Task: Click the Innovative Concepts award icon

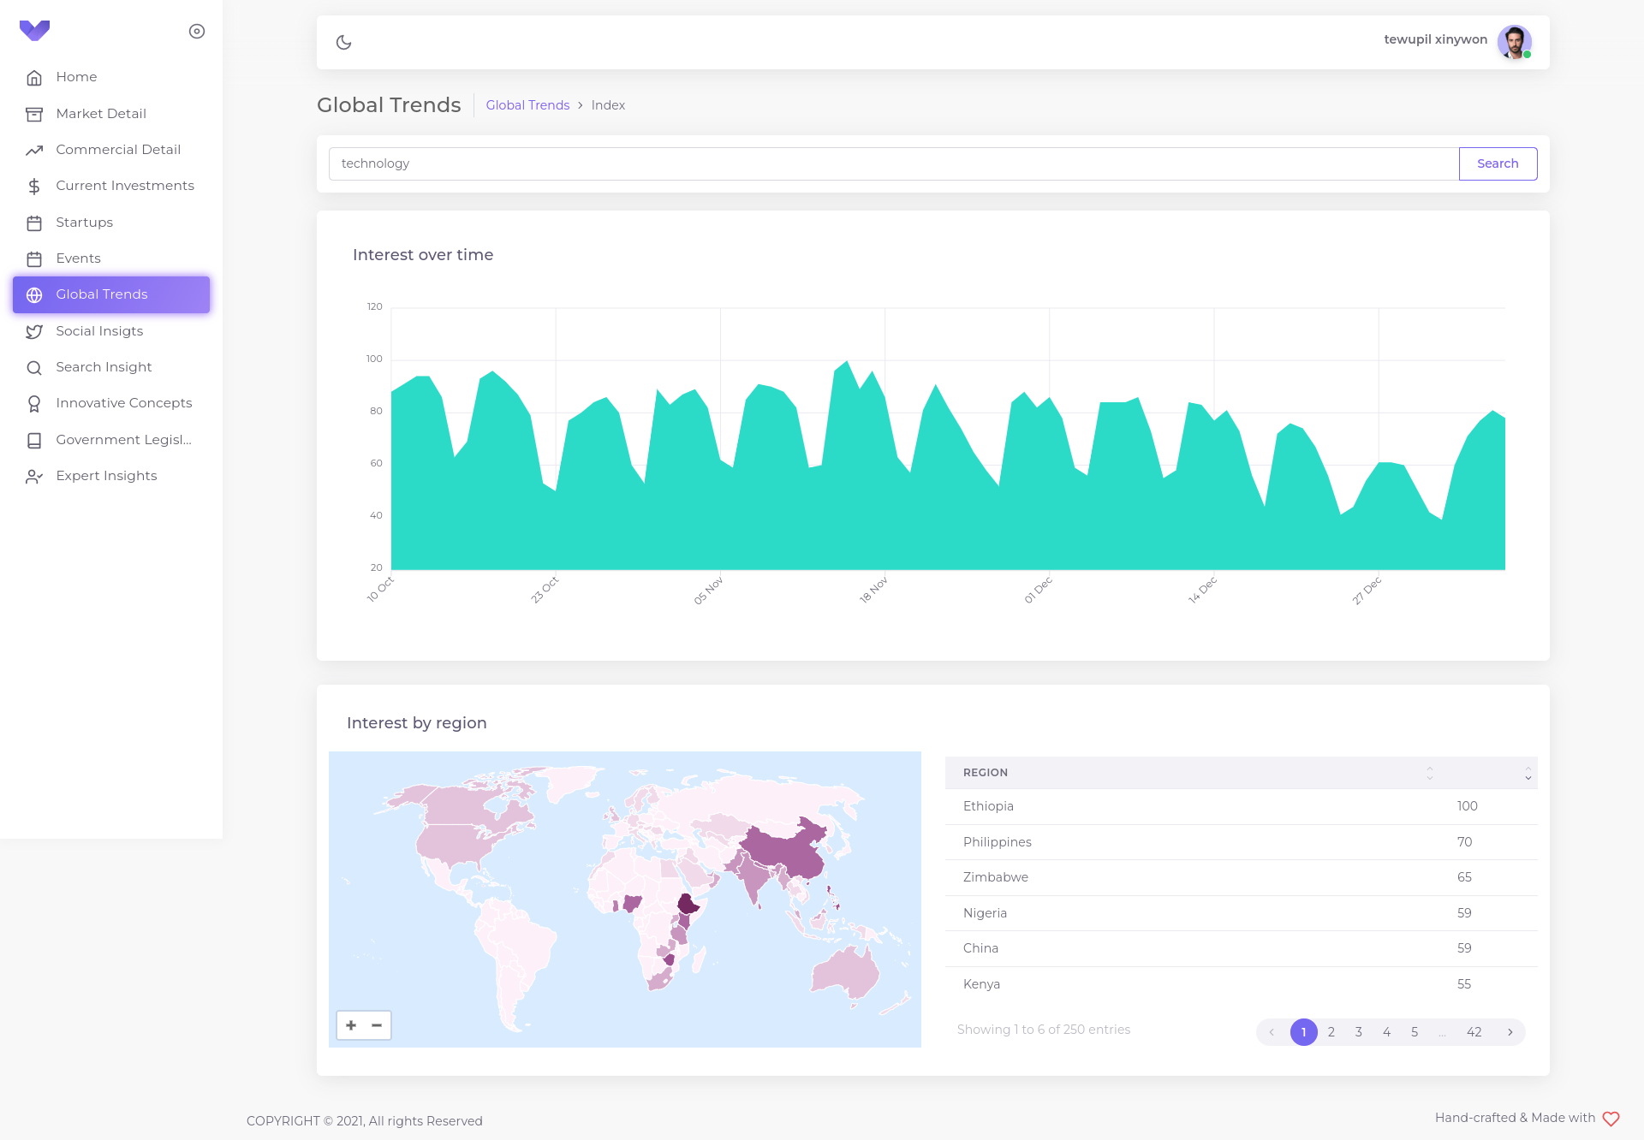Action: tap(34, 404)
